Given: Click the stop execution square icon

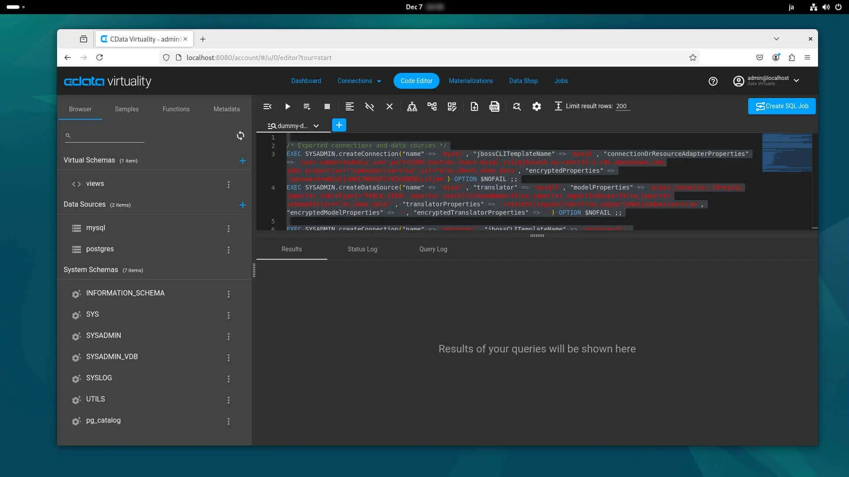Looking at the screenshot, I should point(327,106).
